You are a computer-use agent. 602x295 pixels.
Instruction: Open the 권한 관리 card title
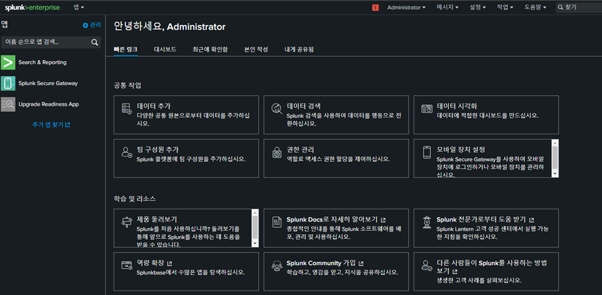click(x=300, y=150)
